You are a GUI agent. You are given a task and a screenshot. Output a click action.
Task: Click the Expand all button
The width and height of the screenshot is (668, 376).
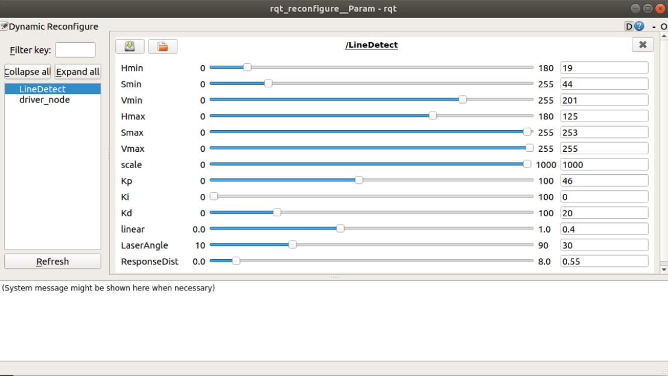coord(77,72)
